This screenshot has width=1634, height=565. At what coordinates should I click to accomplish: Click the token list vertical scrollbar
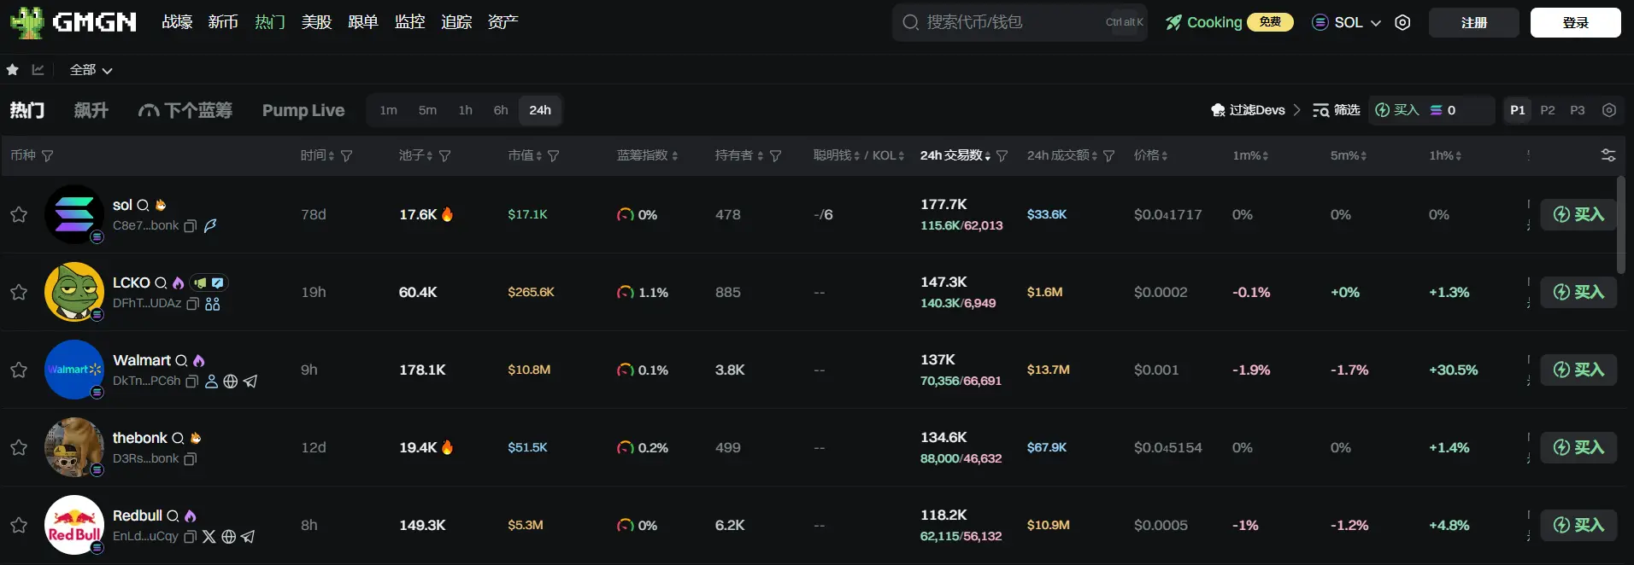click(1620, 226)
